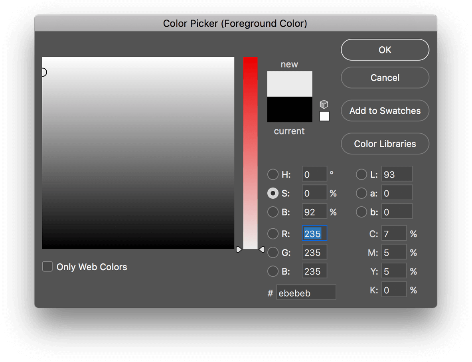Viewport: 472px width, 362px height.
Task: Click the H hue value field
Action: click(x=314, y=174)
